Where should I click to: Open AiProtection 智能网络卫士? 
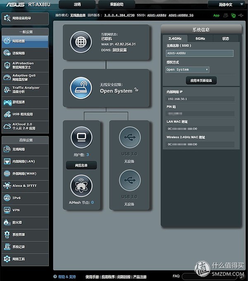coord(25,65)
